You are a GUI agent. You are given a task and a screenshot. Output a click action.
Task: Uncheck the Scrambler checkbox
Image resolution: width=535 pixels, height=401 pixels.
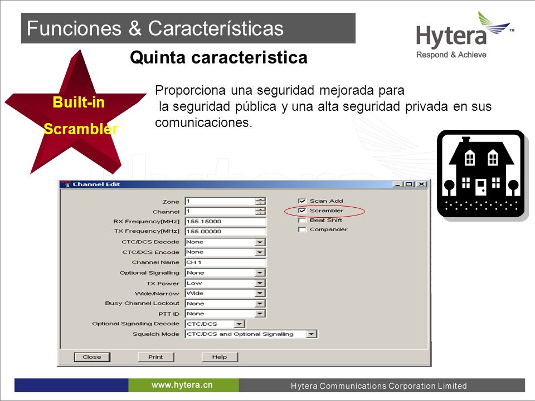(x=302, y=211)
